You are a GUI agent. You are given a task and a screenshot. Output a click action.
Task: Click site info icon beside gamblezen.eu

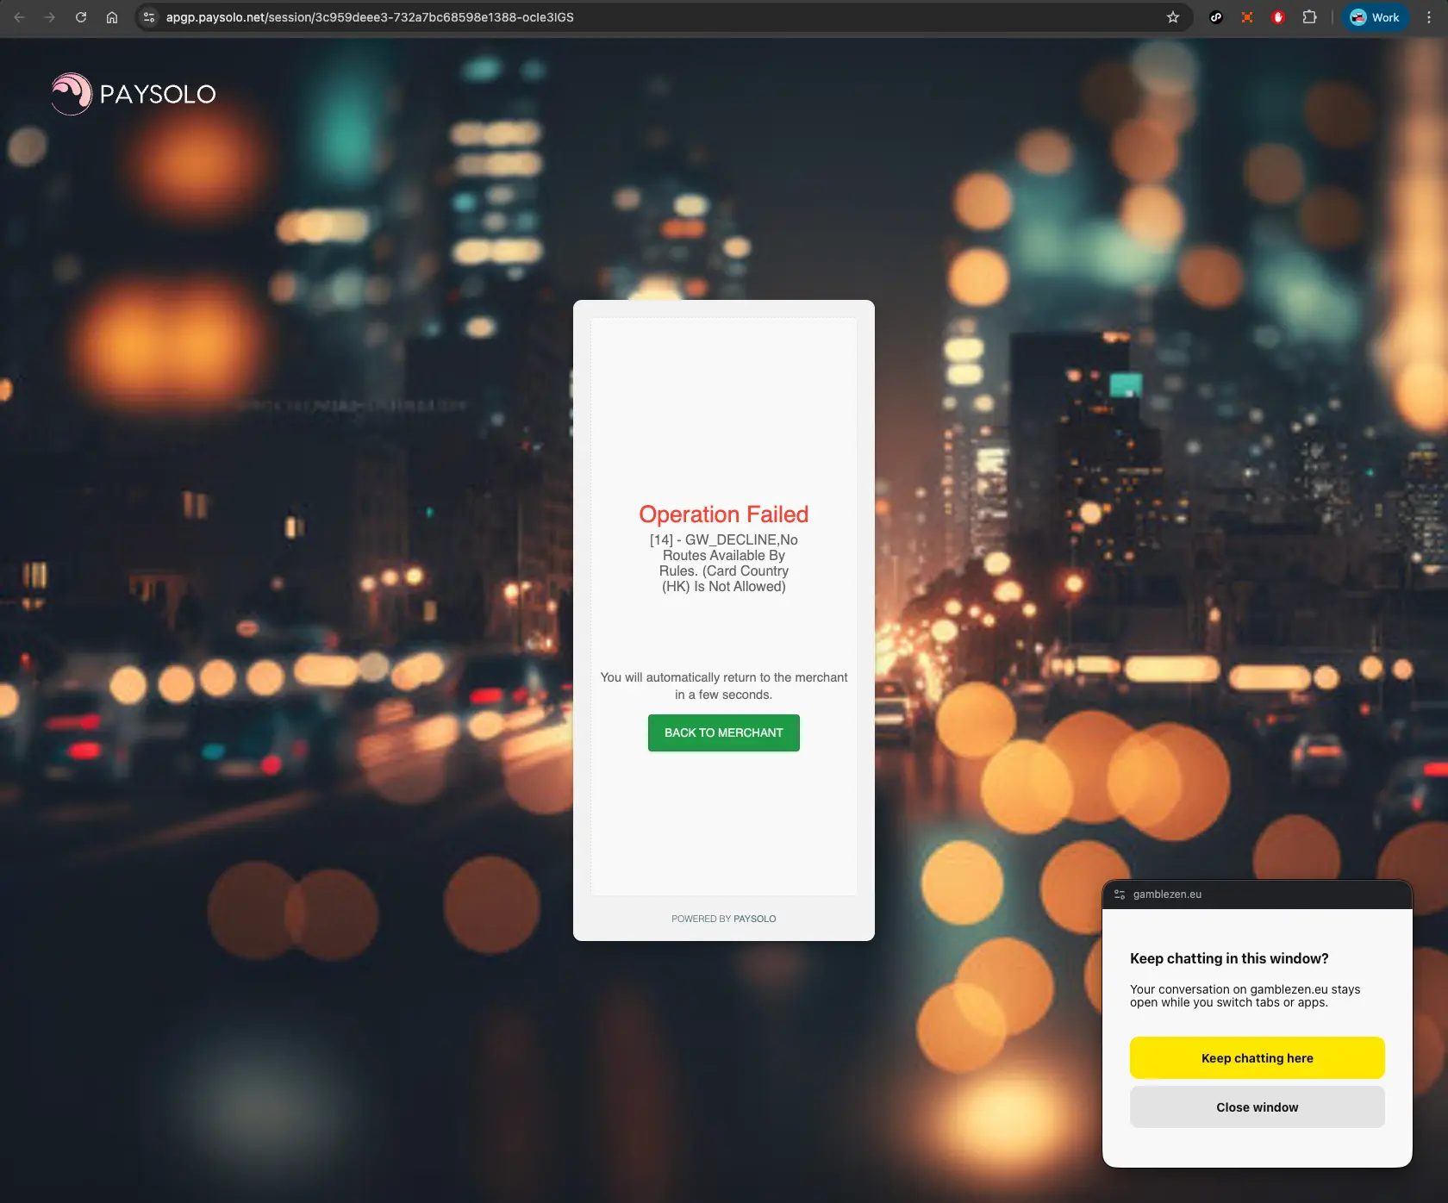(1120, 894)
